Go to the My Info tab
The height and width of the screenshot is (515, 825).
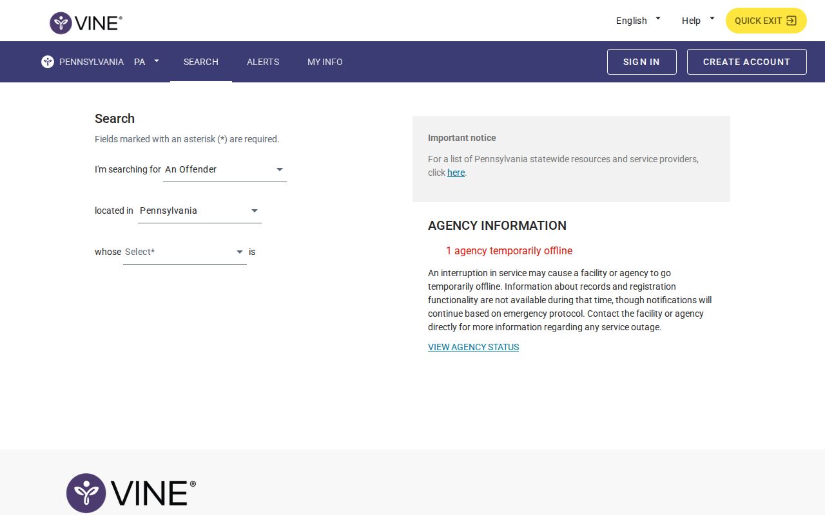pyautogui.click(x=325, y=62)
